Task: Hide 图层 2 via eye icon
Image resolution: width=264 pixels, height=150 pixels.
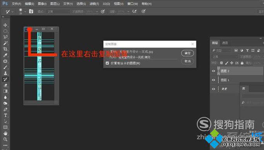Action: coord(214,71)
